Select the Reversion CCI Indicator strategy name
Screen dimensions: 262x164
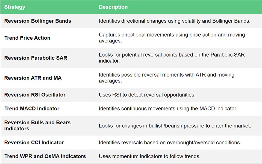[34, 142]
